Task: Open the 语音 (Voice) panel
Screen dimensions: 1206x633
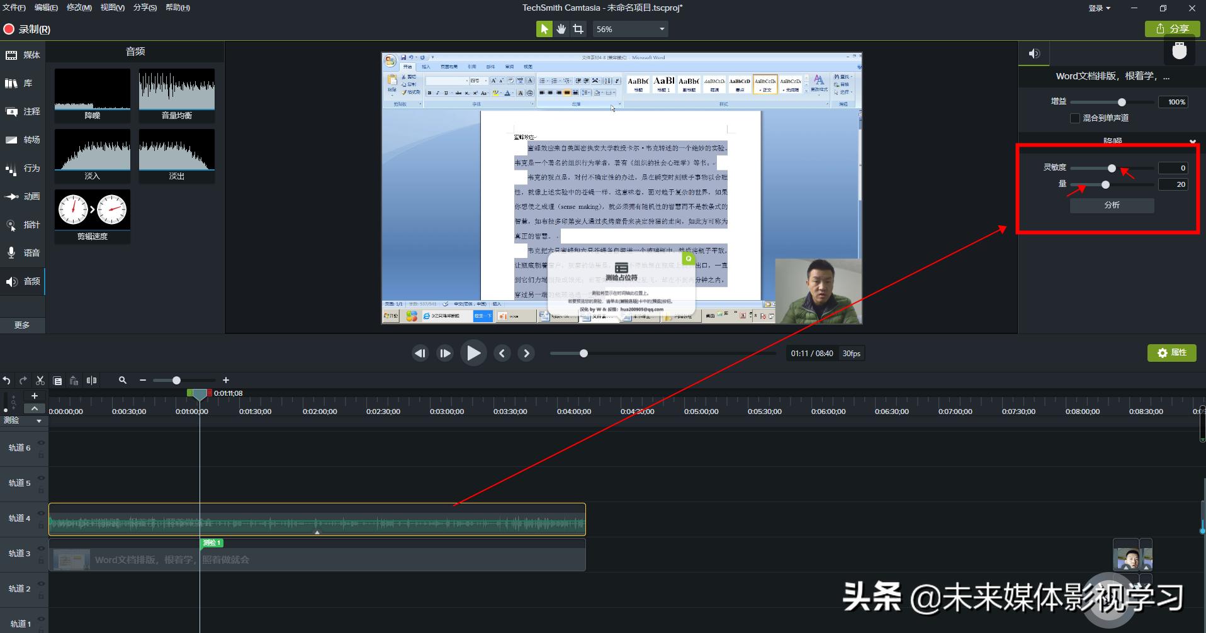Action: (23, 252)
